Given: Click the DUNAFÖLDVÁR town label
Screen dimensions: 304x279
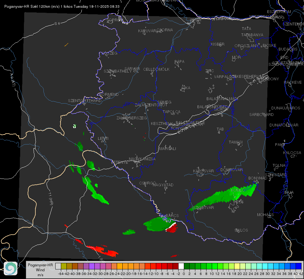Looking at the screenshot, I should [x=284, y=125].
